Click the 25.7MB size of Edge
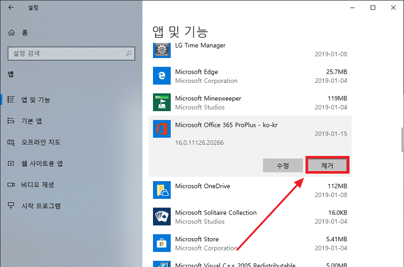 point(337,72)
